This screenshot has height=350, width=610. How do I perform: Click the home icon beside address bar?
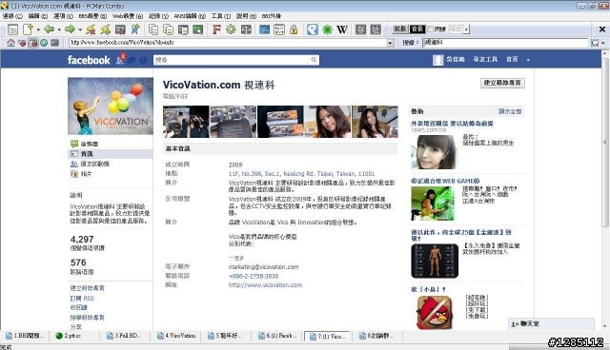(x=10, y=43)
